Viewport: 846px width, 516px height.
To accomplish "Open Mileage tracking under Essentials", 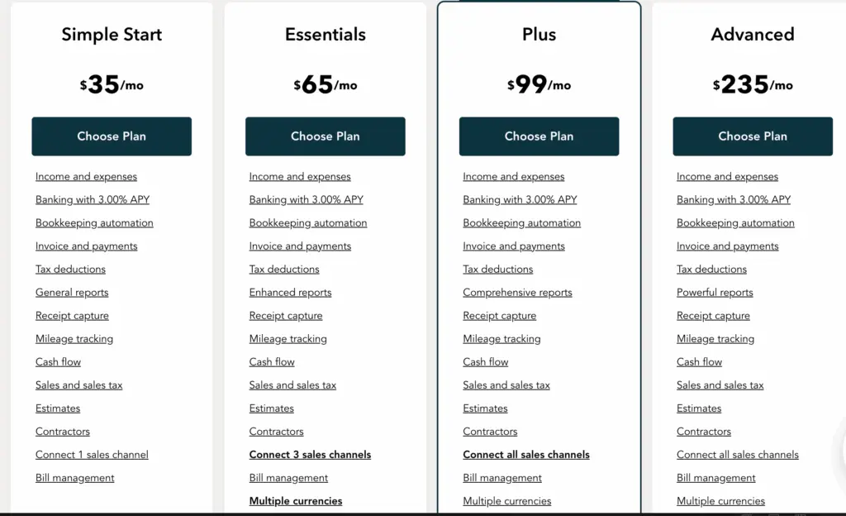I will pyautogui.click(x=288, y=338).
